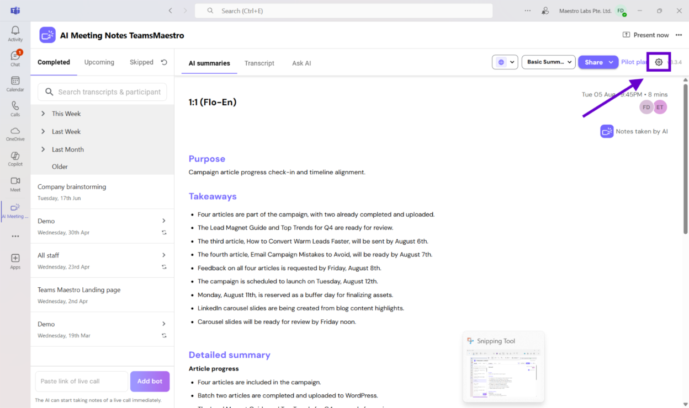Switch to the Skipped tab
This screenshot has width=689, height=408.
click(141, 62)
